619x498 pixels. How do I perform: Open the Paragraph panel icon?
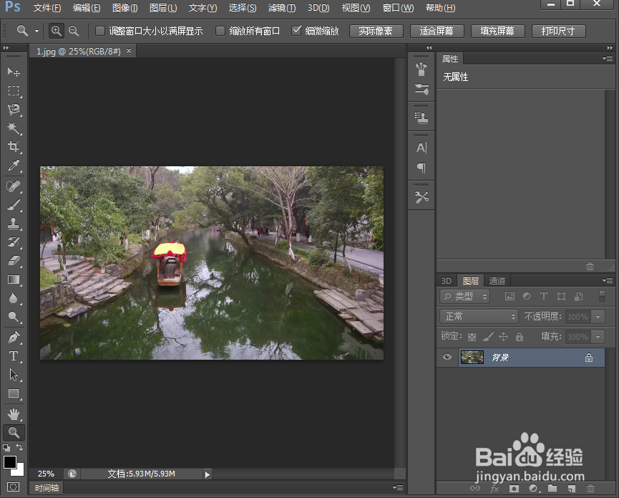(x=421, y=168)
